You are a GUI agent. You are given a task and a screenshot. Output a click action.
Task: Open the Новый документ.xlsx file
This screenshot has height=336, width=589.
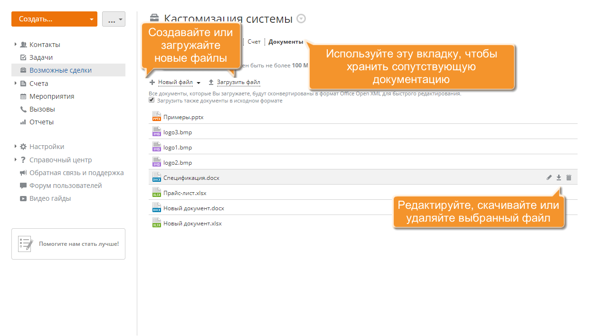click(192, 223)
